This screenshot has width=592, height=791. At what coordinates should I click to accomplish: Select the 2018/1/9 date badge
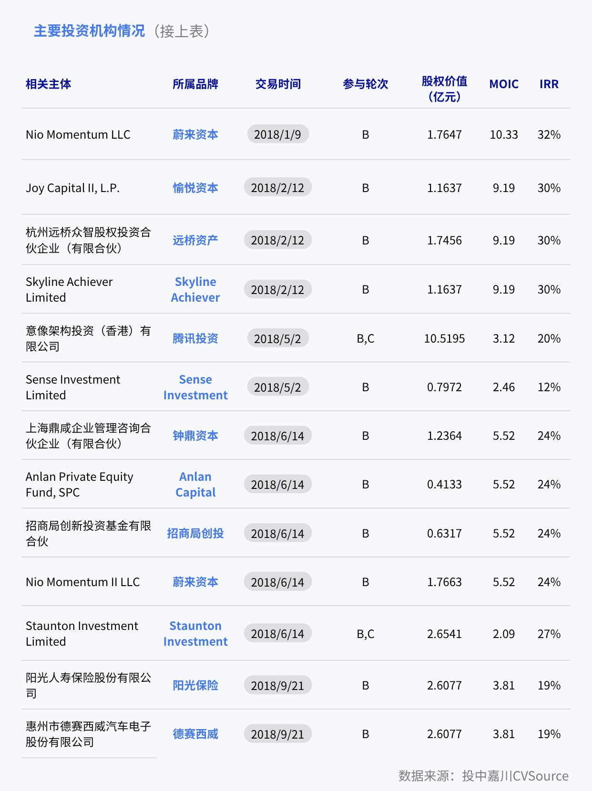(278, 134)
